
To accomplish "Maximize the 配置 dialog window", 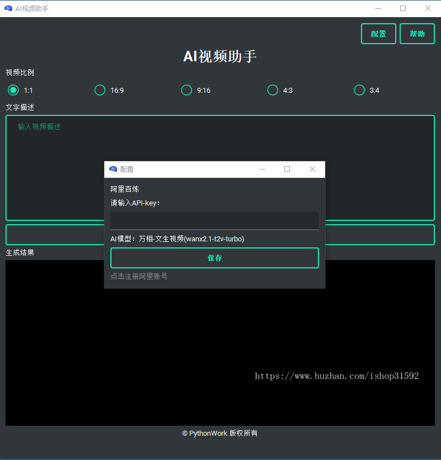I will coord(287,169).
